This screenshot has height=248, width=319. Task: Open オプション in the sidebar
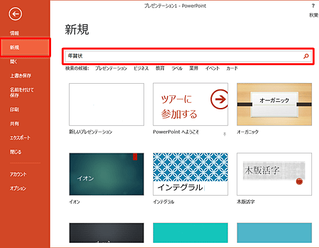tap(18, 189)
